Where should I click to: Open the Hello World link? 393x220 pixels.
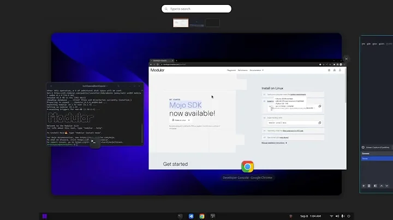coord(284,137)
